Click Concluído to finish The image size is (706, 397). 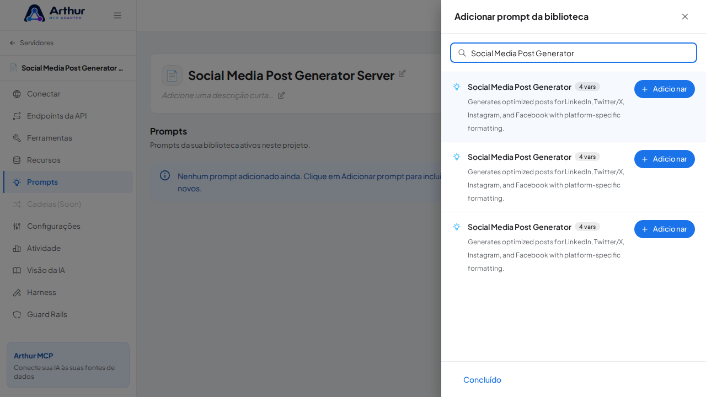pos(482,379)
